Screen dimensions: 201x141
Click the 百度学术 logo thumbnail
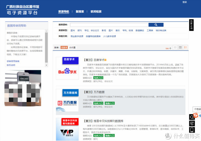coord(67,68)
